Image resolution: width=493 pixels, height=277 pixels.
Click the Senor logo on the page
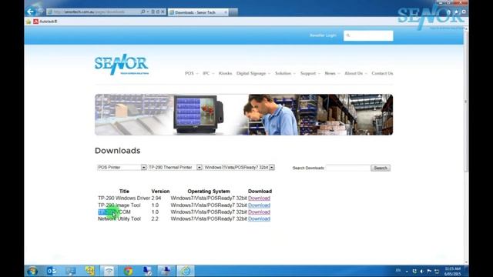(122, 65)
